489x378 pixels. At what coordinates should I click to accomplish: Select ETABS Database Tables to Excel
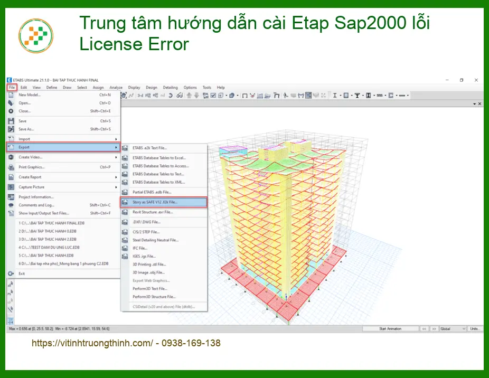164,158
